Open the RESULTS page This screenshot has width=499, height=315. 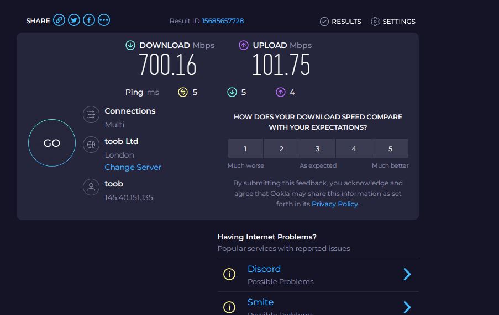click(340, 22)
